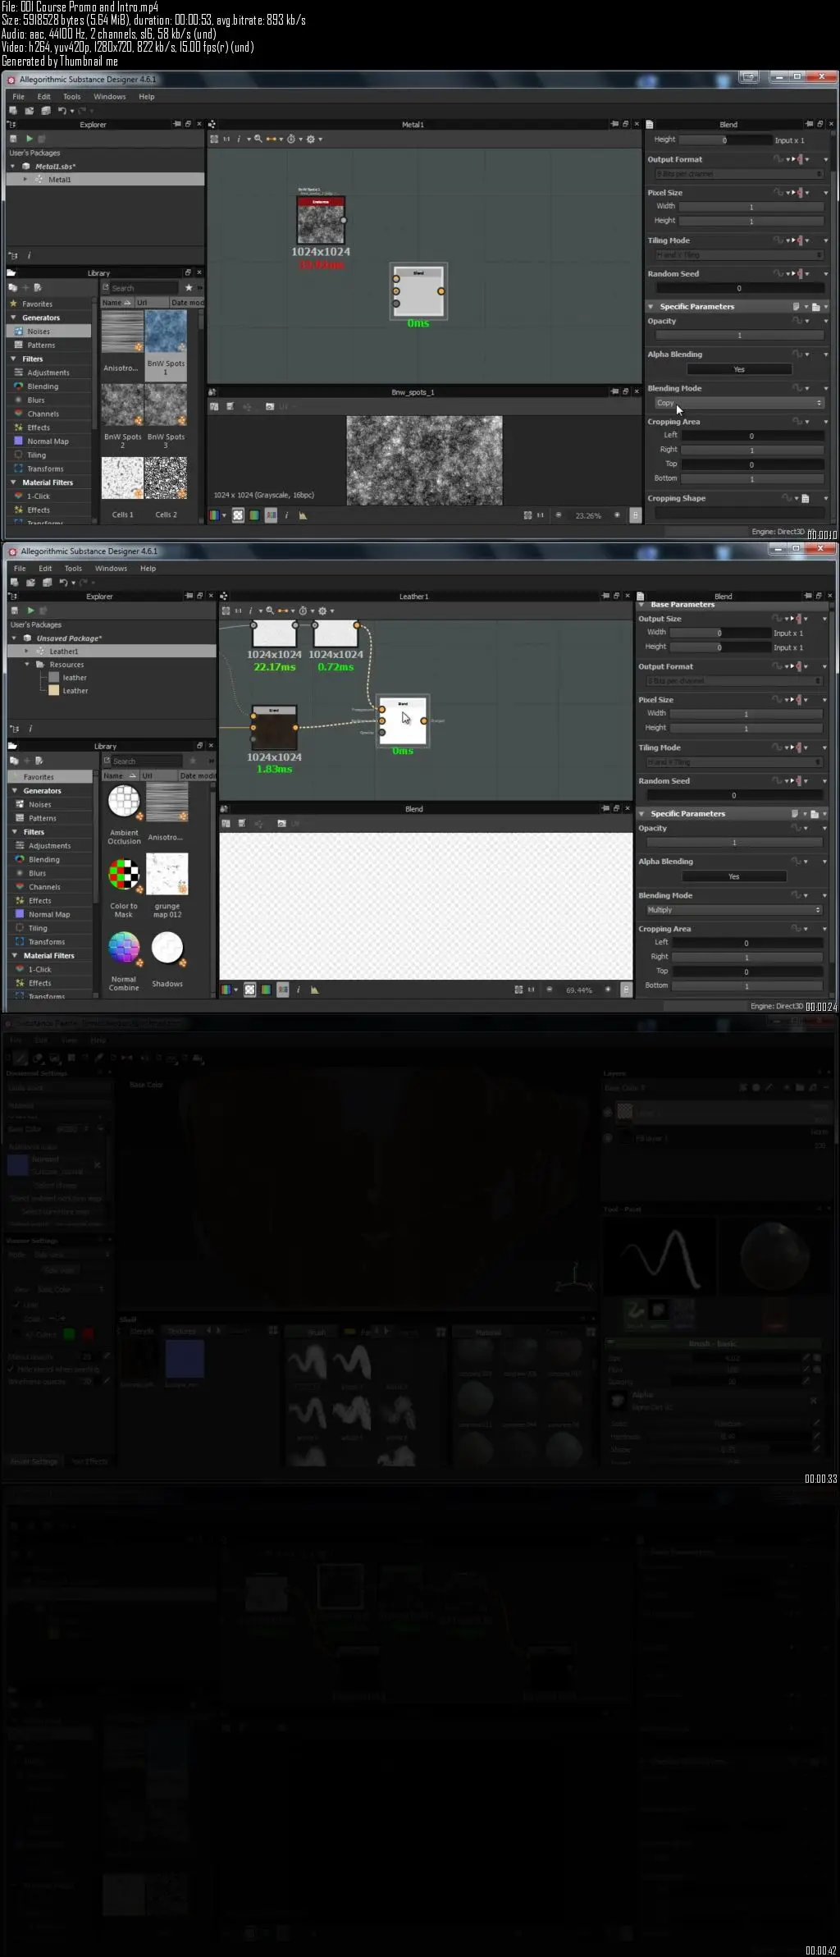Open Tools menu in Metal1 window

72,97
